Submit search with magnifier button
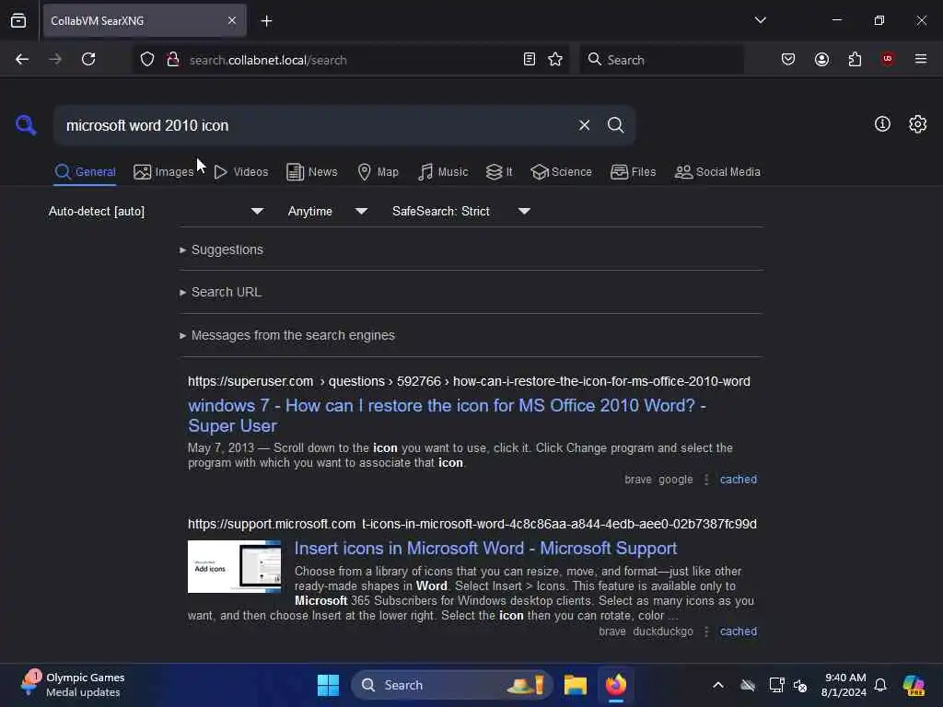The width and height of the screenshot is (943, 707). click(615, 125)
